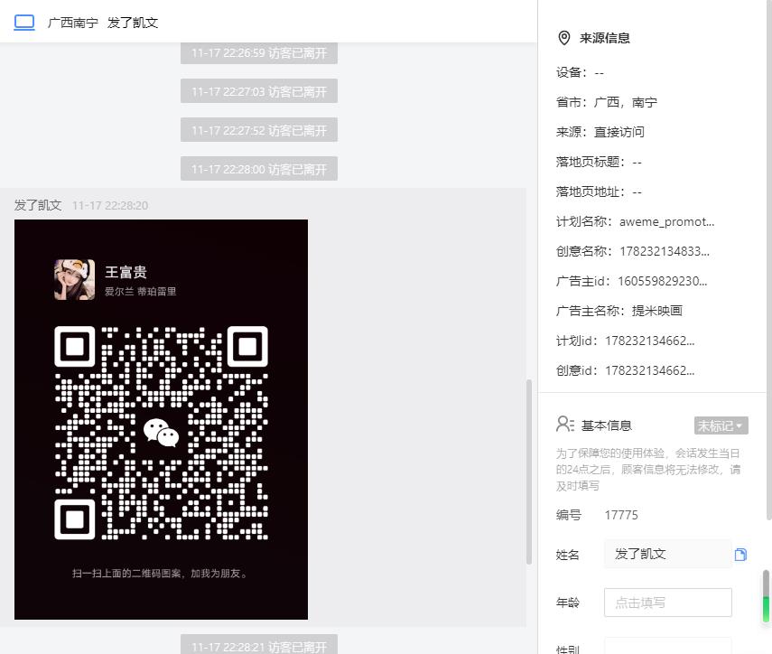Click the 11-17 22:26:59 访客已离开 notice

pyautogui.click(x=259, y=52)
